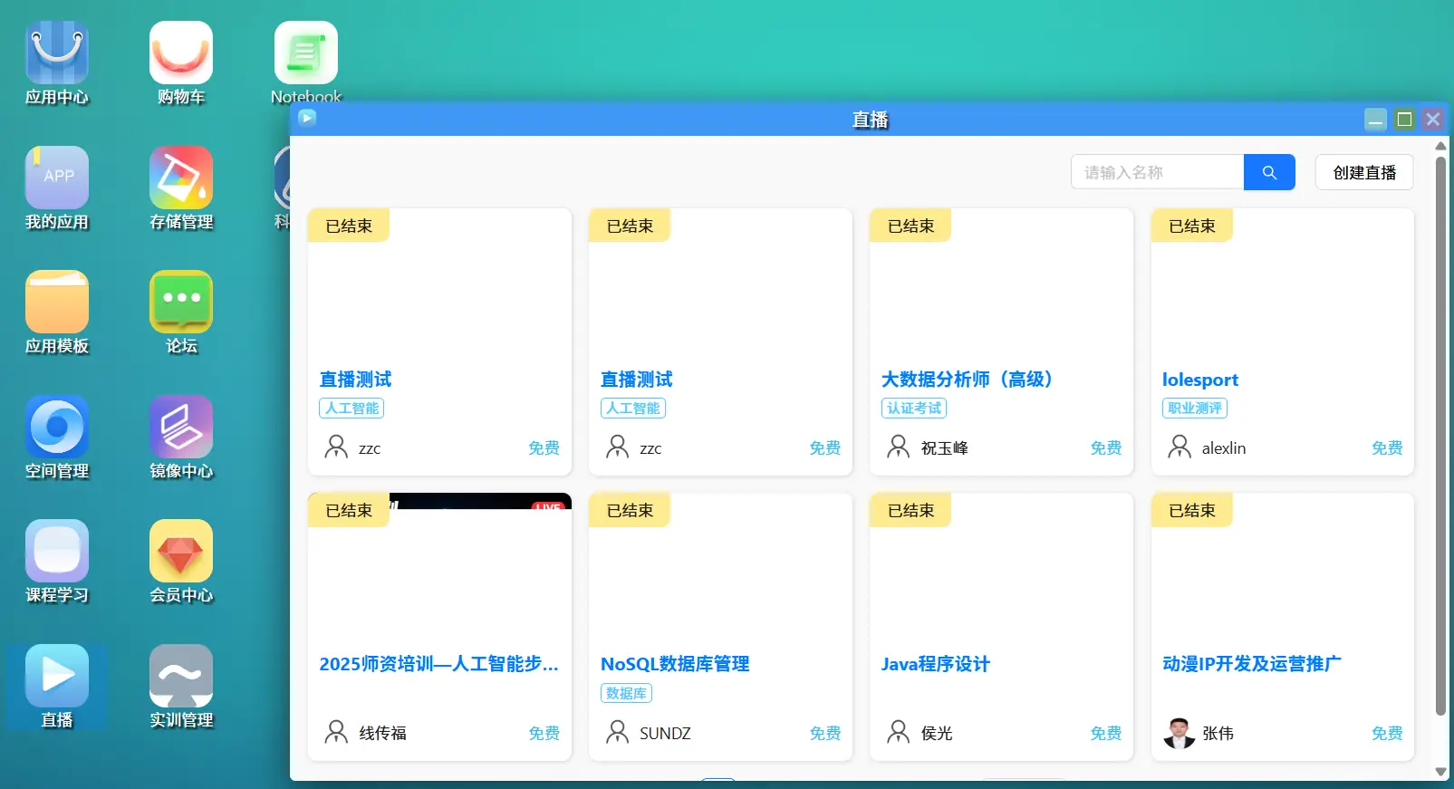Open 镜像中心 image center icon
Image resolution: width=1454 pixels, height=789 pixels.
pos(181,428)
